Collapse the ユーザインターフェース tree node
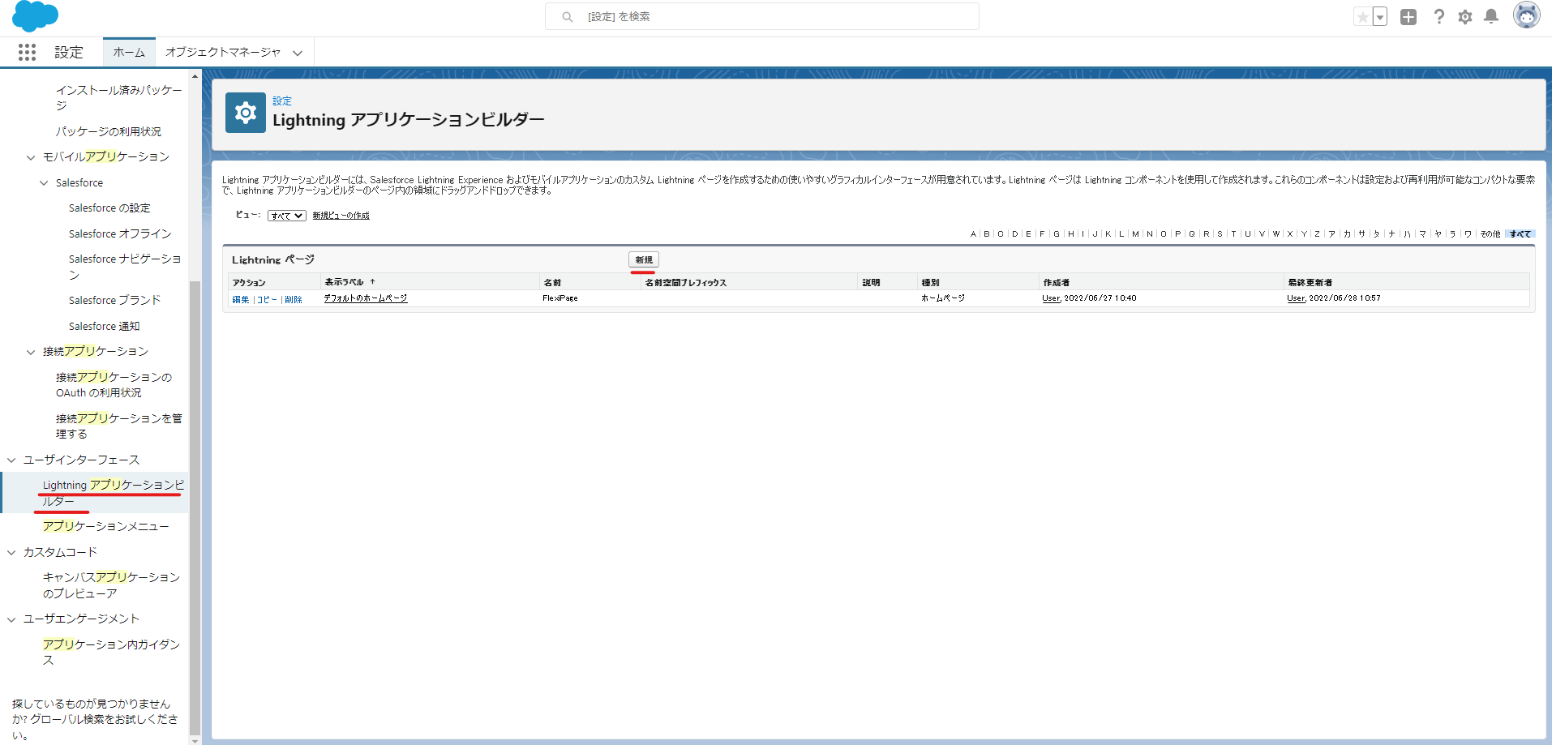Screen dimensions: 1552x745 [x=11, y=460]
